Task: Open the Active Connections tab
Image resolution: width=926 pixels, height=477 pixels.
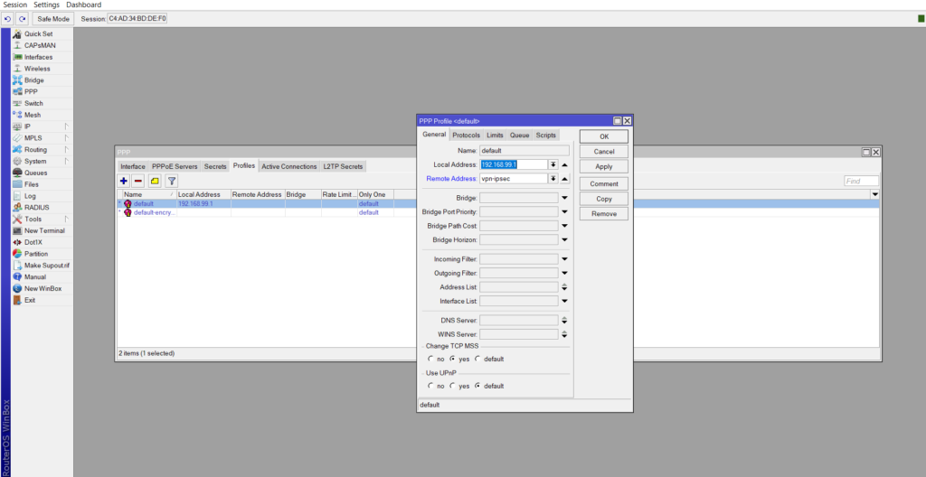Action: (288, 166)
